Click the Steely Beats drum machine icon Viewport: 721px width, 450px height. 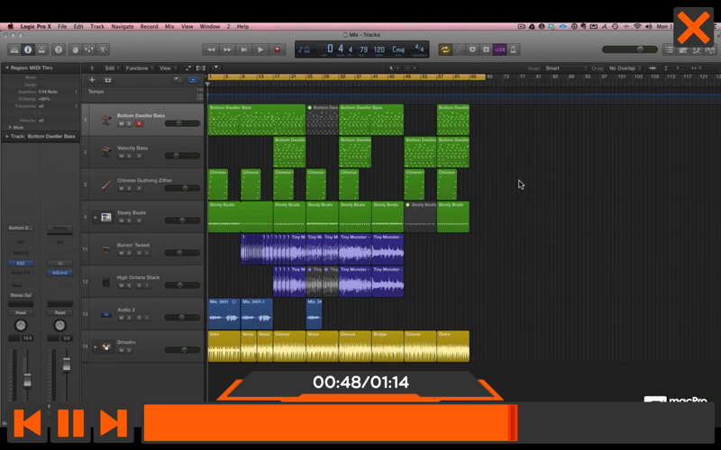(106, 217)
